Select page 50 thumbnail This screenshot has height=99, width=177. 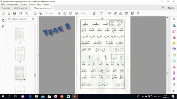click(x=20, y=54)
